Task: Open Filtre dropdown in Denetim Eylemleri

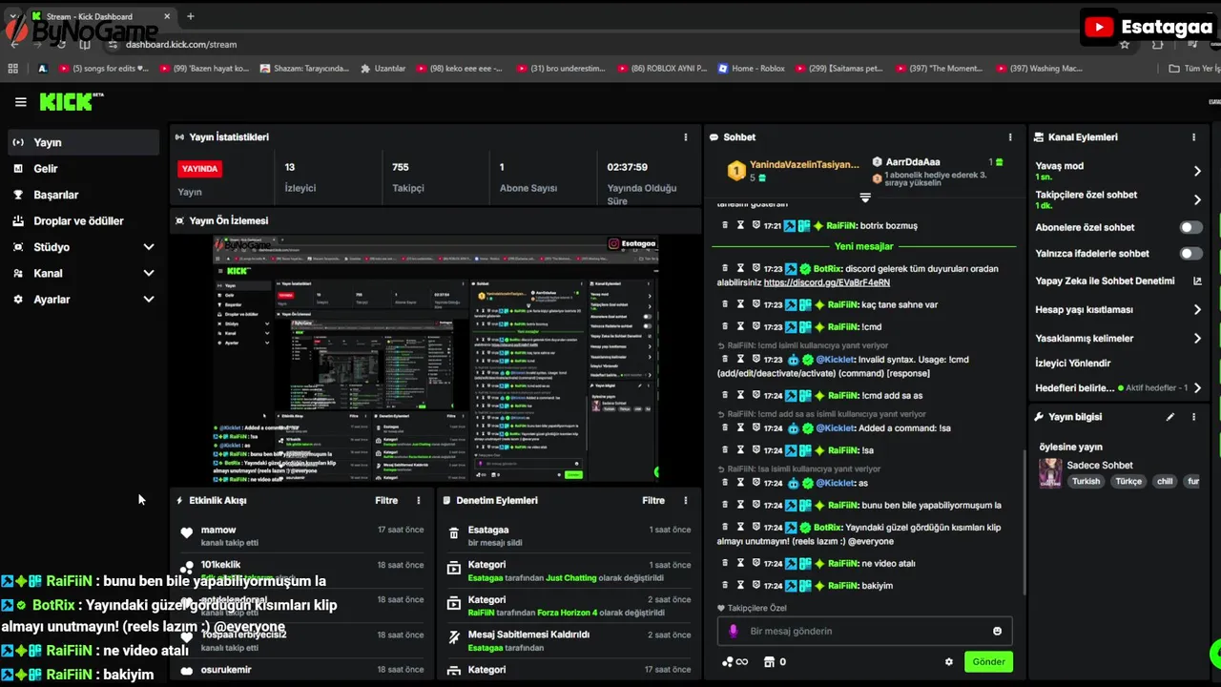Action: click(653, 500)
